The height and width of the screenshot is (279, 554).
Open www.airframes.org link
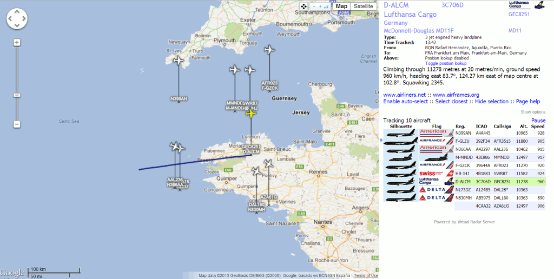click(x=456, y=95)
